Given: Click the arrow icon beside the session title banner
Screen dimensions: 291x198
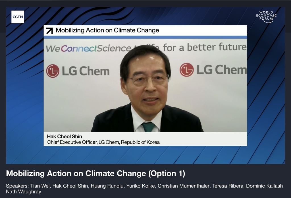Looking at the screenshot, I should tap(49, 31).
